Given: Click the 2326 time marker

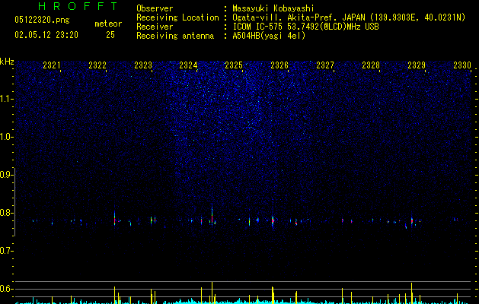Looking at the screenshot, I should (x=279, y=65).
